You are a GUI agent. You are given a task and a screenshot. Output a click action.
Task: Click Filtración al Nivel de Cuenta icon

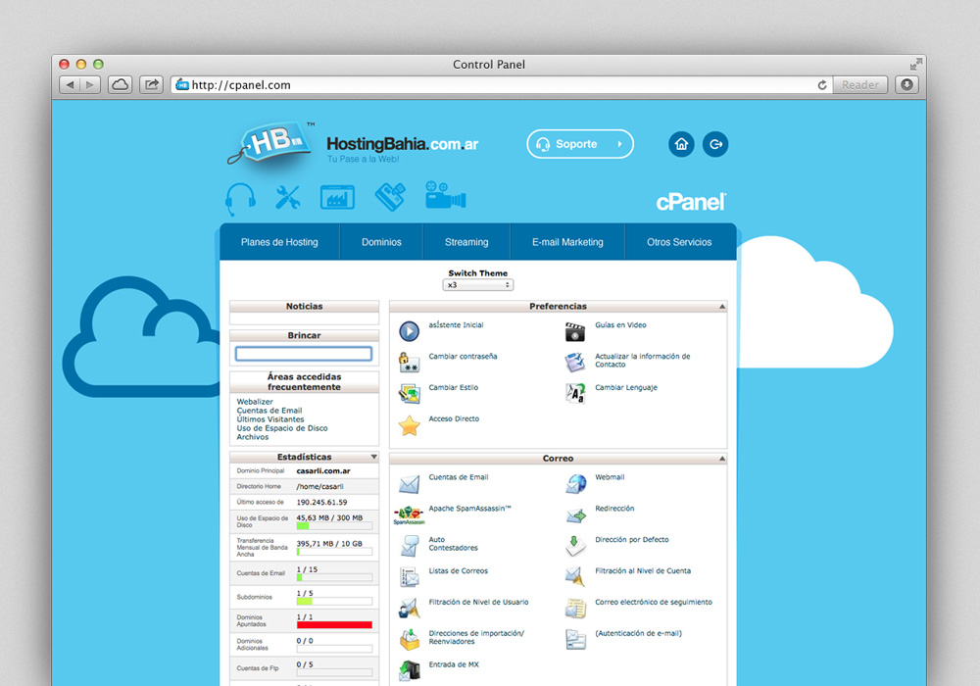(x=575, y=577)
